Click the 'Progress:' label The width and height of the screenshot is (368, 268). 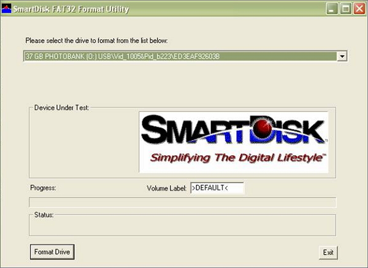(x=43, y=188)
